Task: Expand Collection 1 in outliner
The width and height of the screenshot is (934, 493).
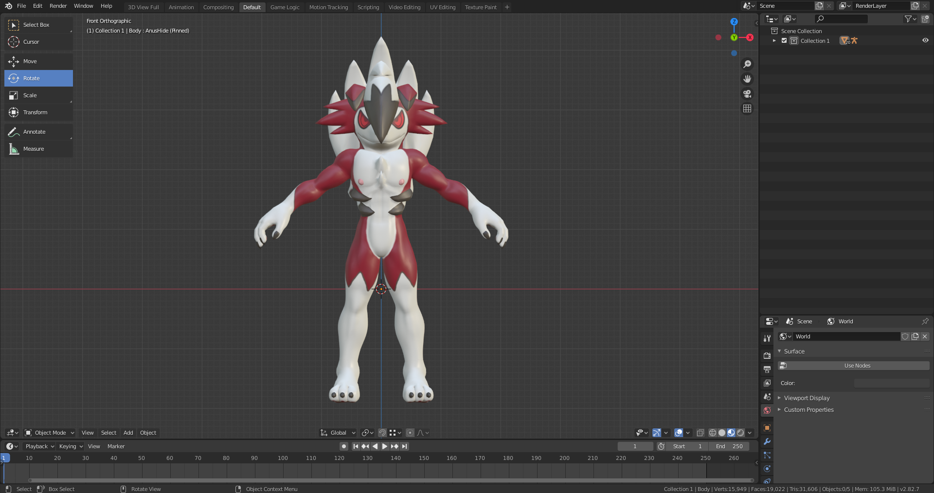Action: click(774, 41)
